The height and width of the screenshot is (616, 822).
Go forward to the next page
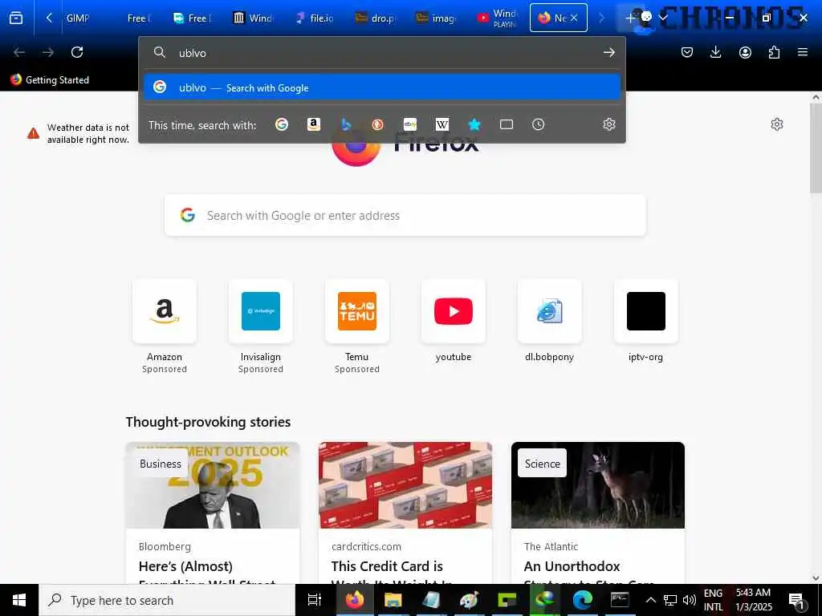(x=48, y=52)
